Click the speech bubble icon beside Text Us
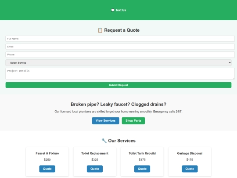 pos(113,10)
